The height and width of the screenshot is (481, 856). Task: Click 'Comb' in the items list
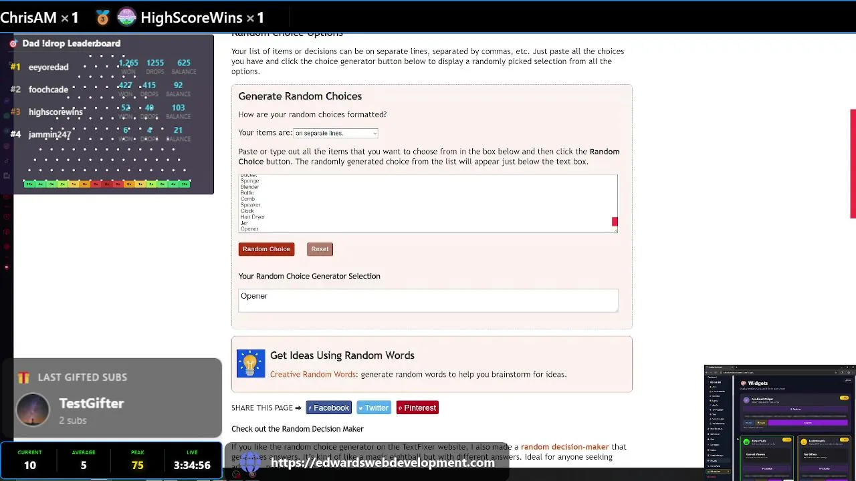point(247,199)
